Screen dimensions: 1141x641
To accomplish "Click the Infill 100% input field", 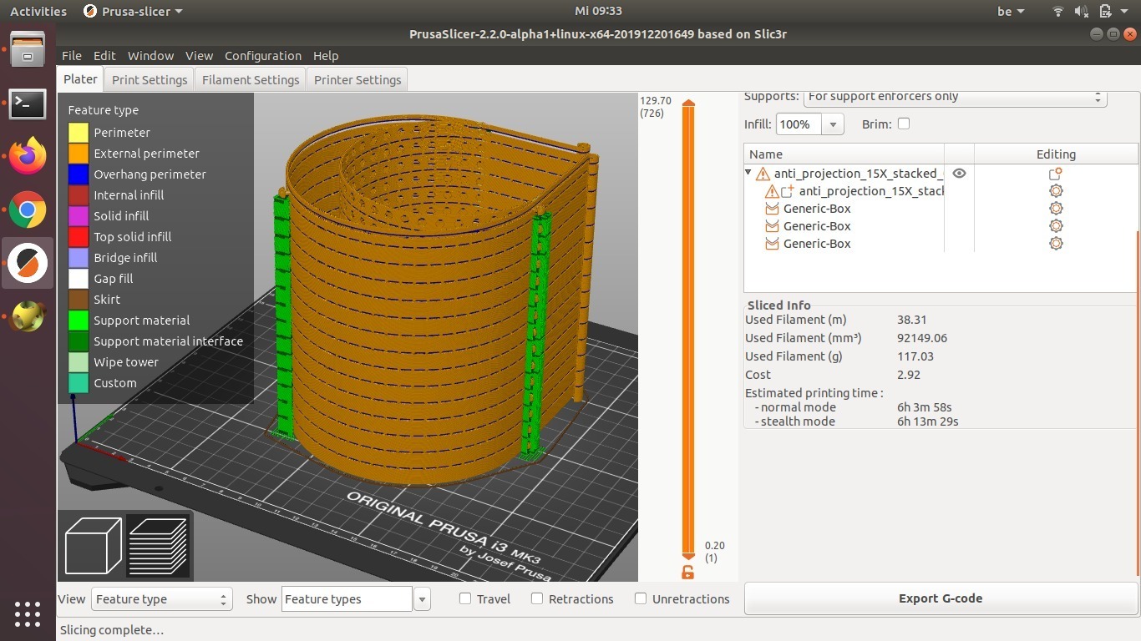I will pos(799,124).
